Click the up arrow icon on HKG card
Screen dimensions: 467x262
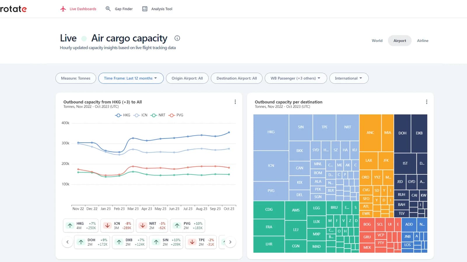(70, 226)
